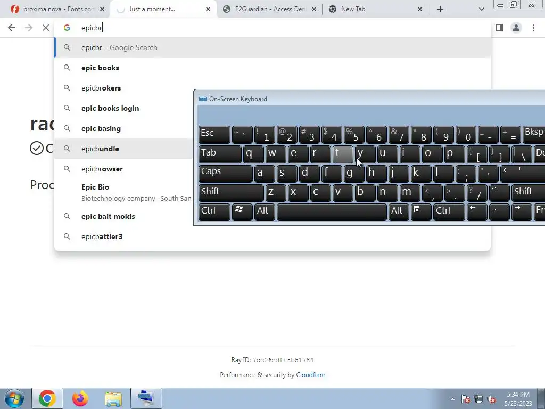This screenshot has height=409, width=545.
Task: Open Windows Explorer from taskbar
Action: point(113,398)
